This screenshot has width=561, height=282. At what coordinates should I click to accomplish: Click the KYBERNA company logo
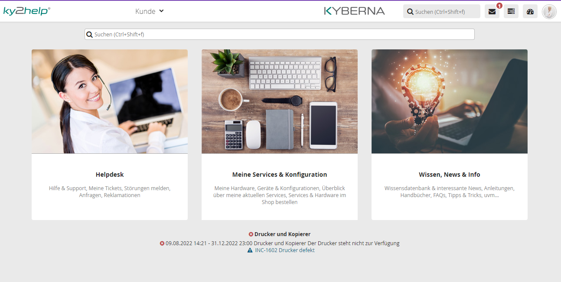[x=355, y=11]
